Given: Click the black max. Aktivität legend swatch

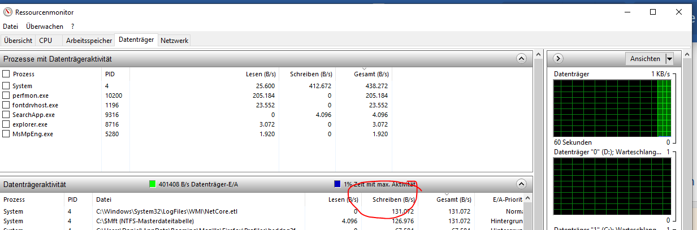Looking at the screenshot, I should pyautogui.click(x=337, y=184).
